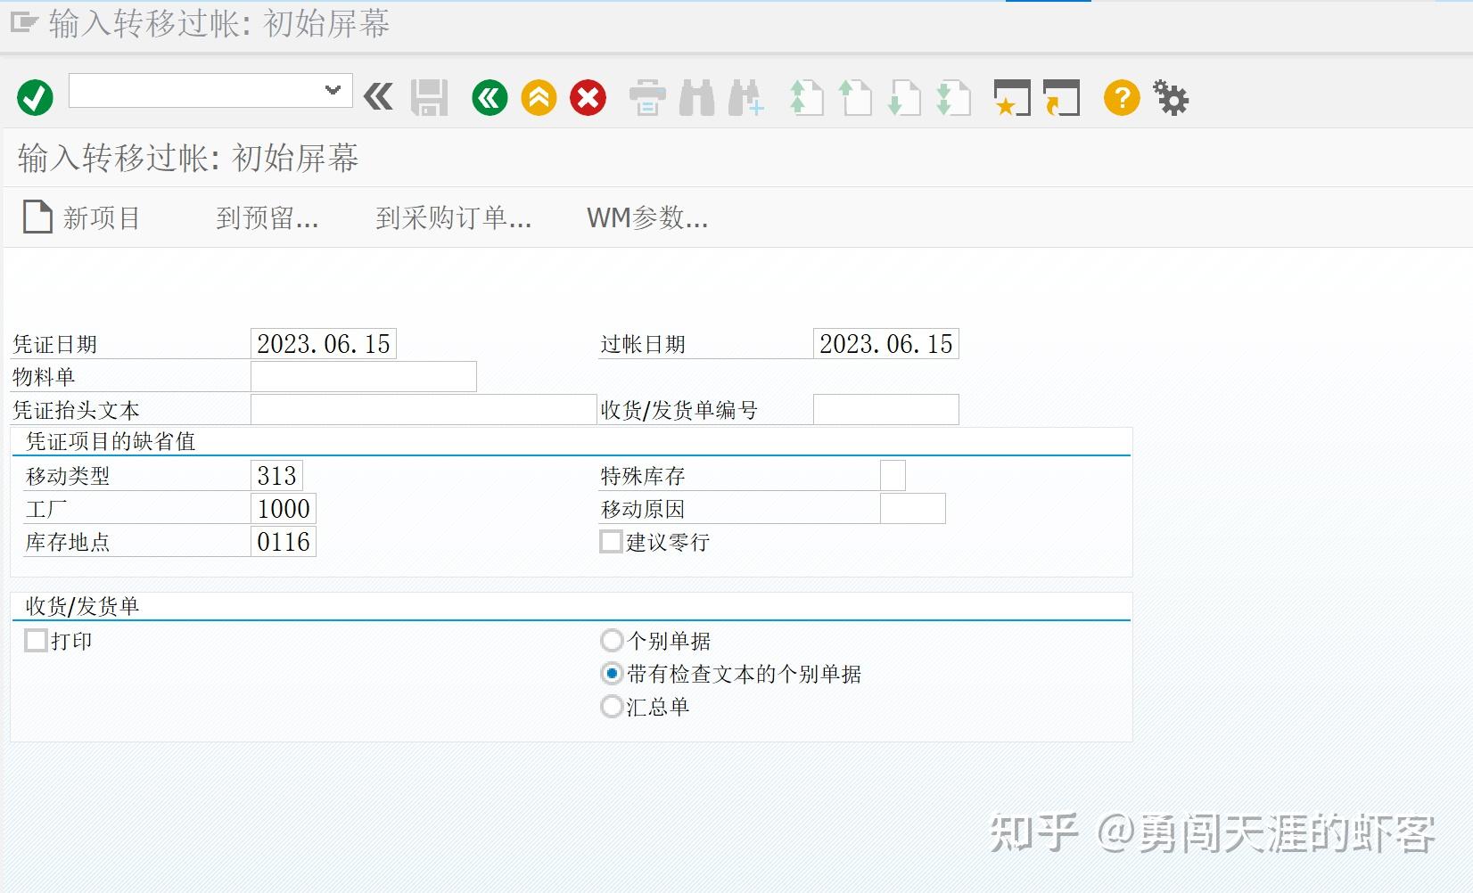Click the green checkmark to confirm entry
The height and width of the screenshot is (893, 1473).
click(33, 98)
